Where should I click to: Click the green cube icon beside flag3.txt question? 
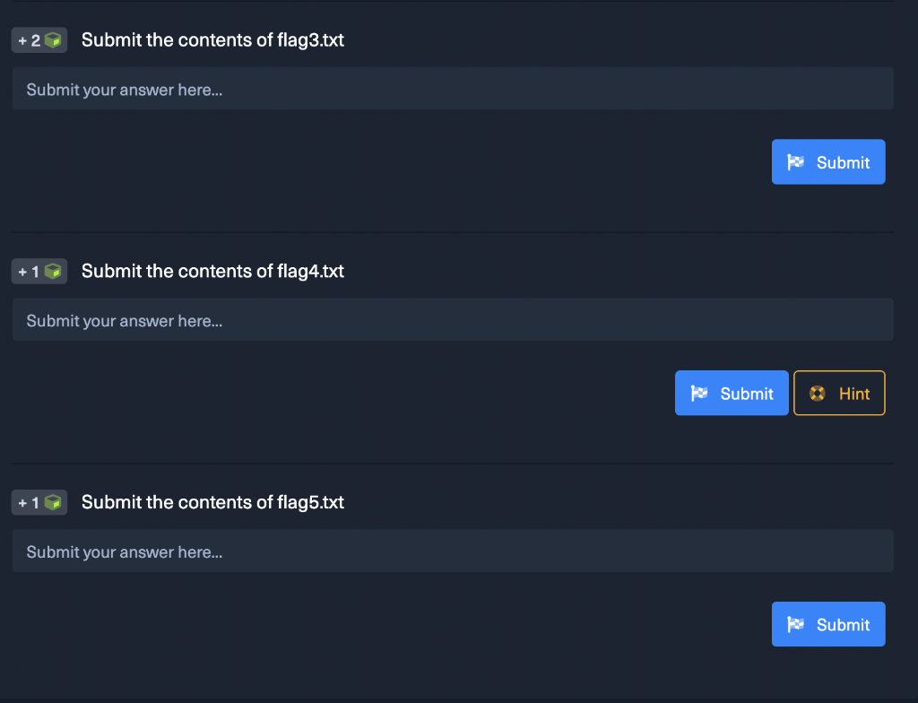pos(54,40)
